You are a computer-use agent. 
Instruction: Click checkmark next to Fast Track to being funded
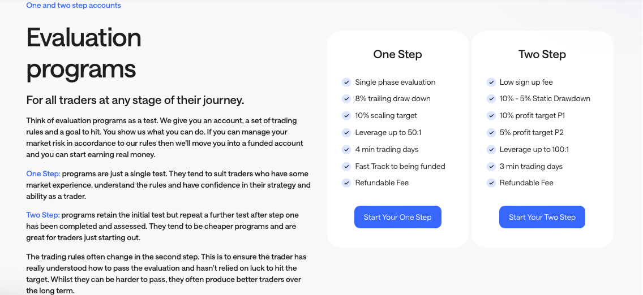pos(346,167)
